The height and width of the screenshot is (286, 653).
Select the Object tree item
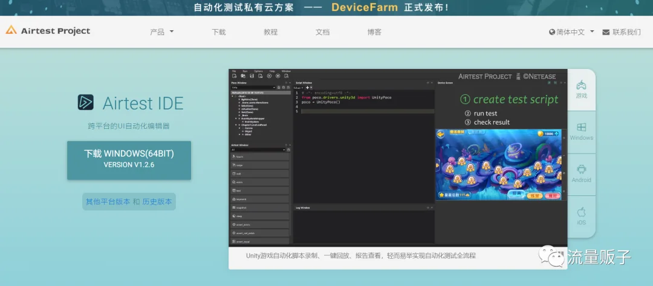[249, 131]
